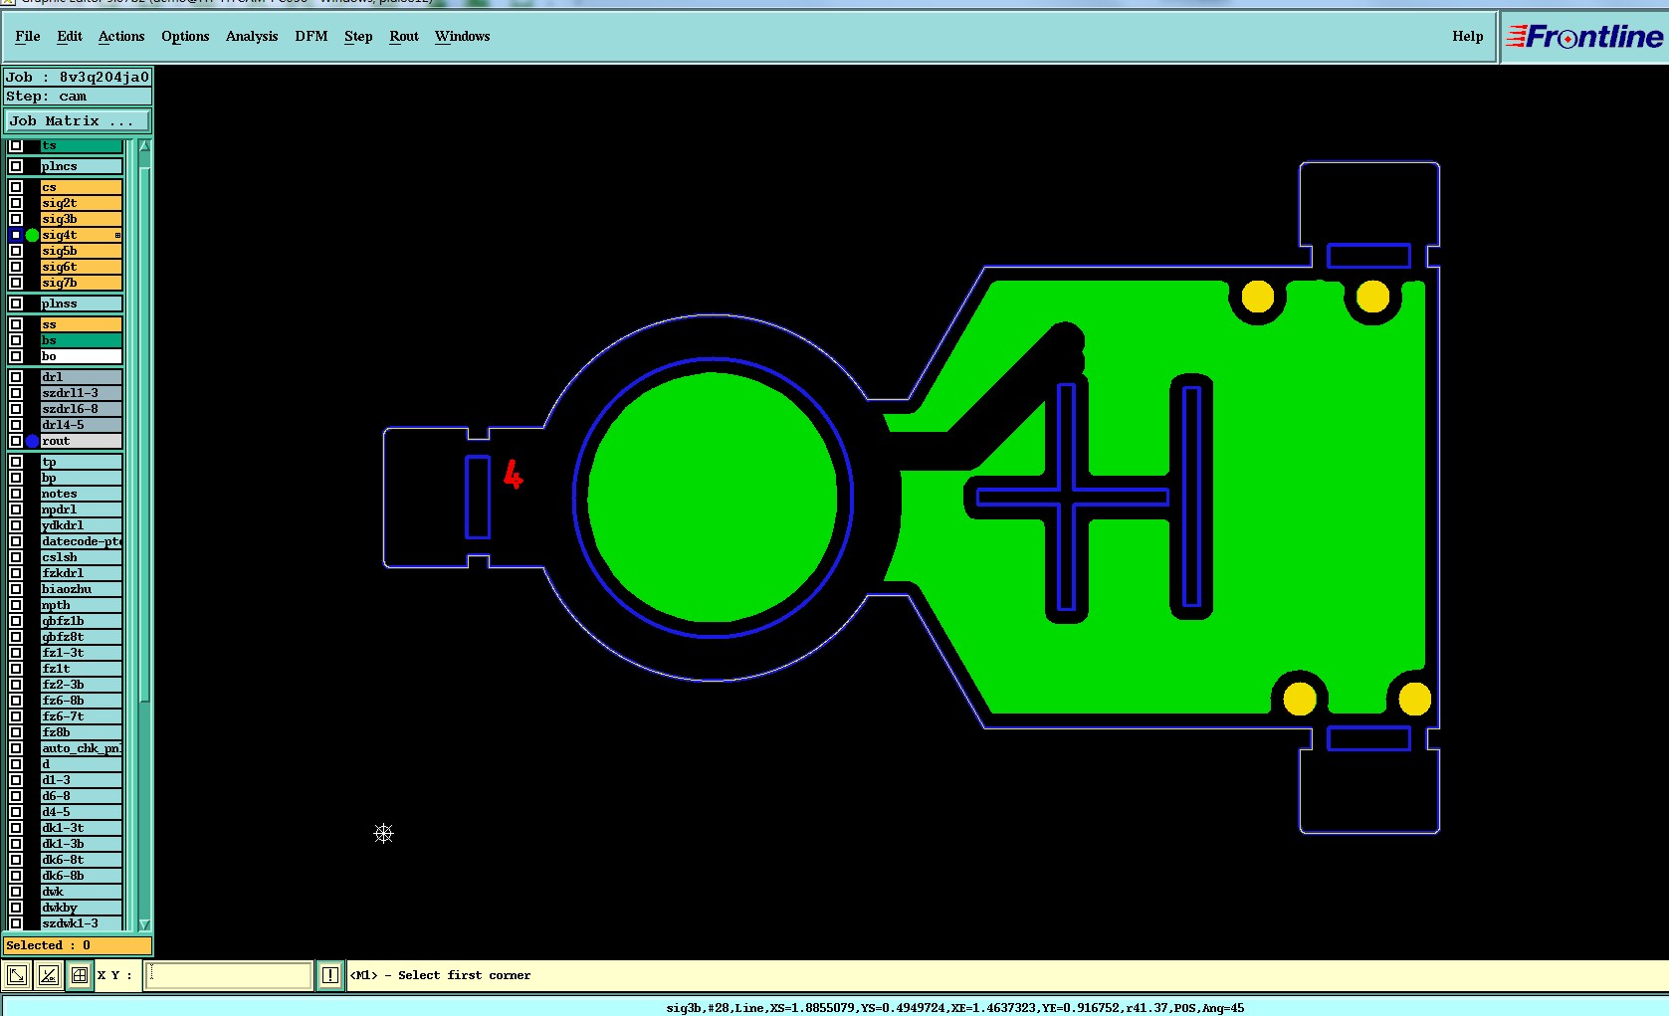1669x1016 pixels.
Task: Click the incremental coordinate mode icon
Action: click(x=48, y=975)
